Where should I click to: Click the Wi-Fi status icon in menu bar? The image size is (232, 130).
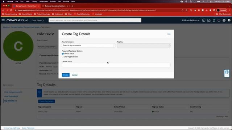click(203, 1)
